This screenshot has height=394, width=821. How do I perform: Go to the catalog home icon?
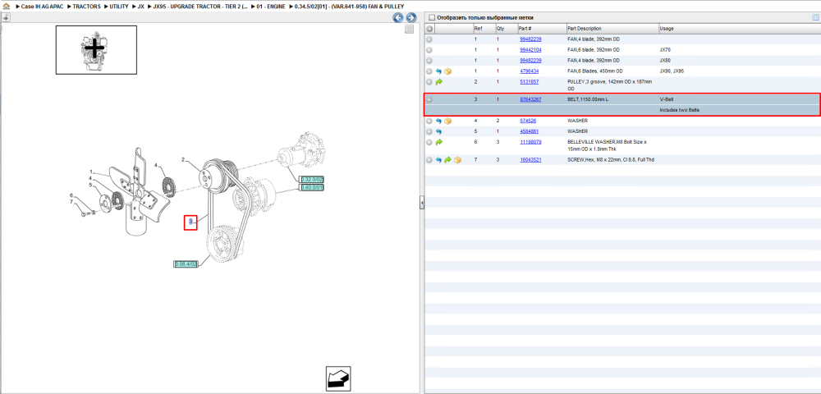click(6, 7)
